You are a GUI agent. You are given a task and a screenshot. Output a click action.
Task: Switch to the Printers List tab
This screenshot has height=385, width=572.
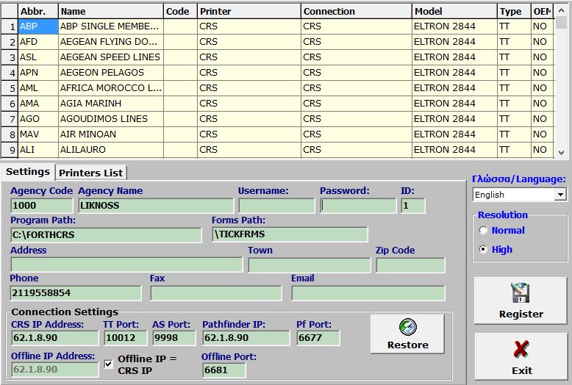tap(91, 173)
